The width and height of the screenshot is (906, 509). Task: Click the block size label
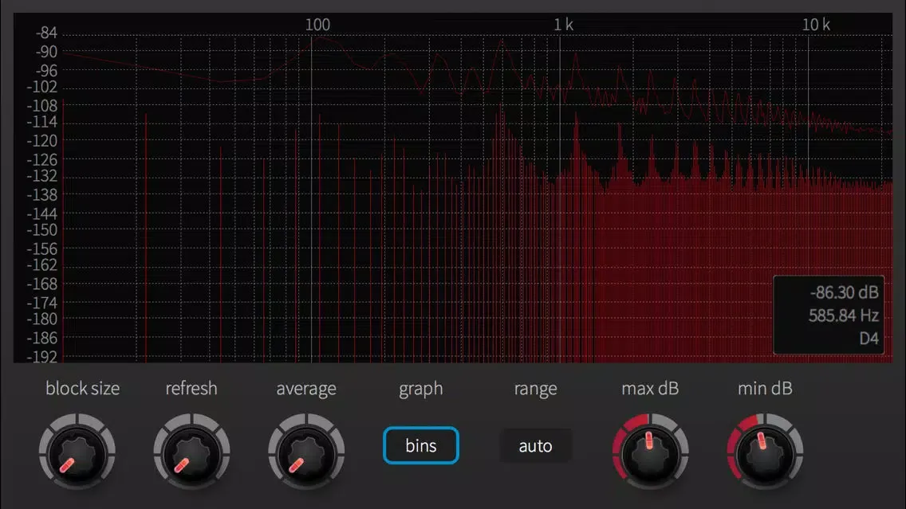83,389
